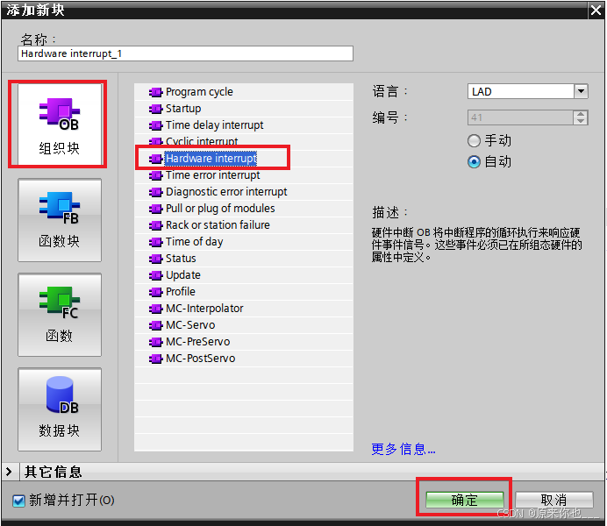Choose MC-Interpolator from the list
The height and width of the screenshot is (526, 607).
[x=204, y=309]
